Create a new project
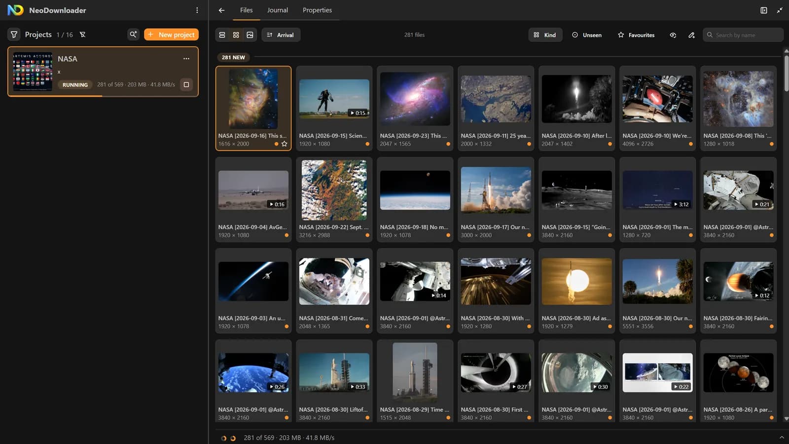This screenshot has width=789, height=444. pos(171,35)
